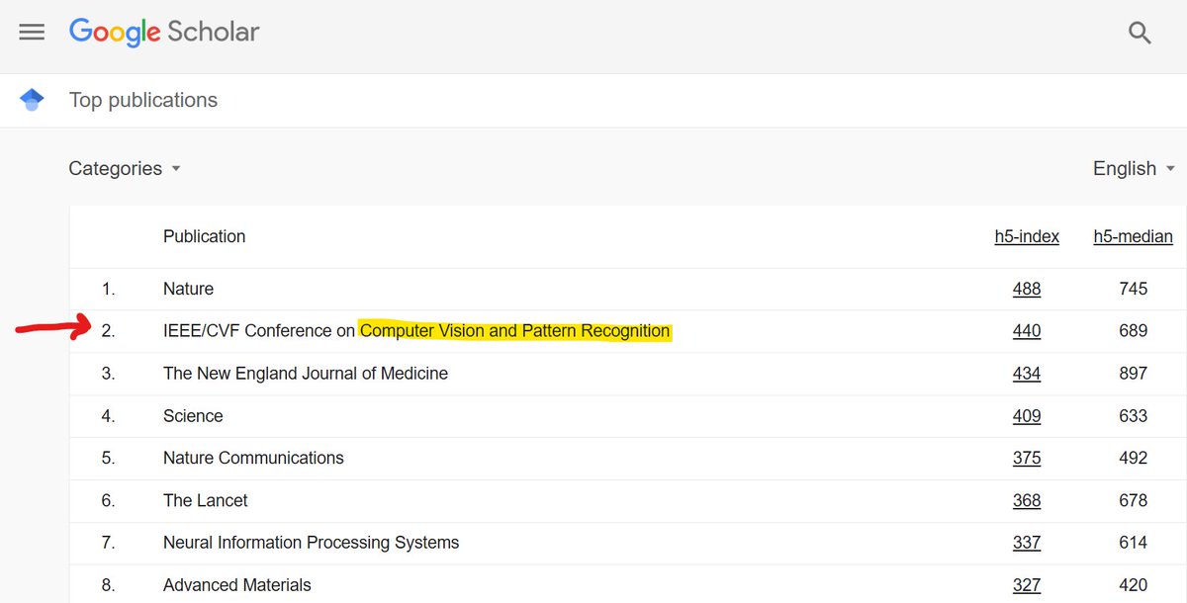Image resolution: width=1187 pixels, height=603 pixels.
Task: Select the Nature publication name
Action: click(188, 289)
